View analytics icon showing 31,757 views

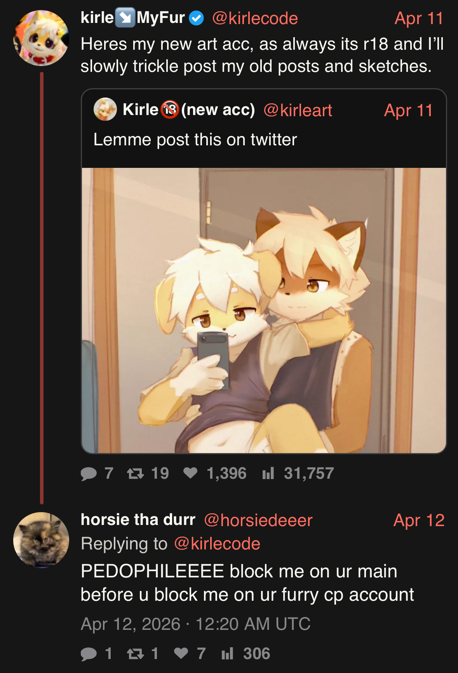(268, 473)
